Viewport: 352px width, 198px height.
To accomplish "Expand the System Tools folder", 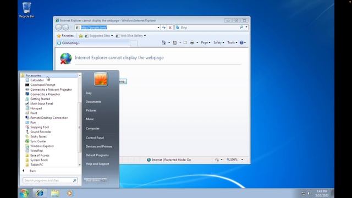I will point(39,160).
